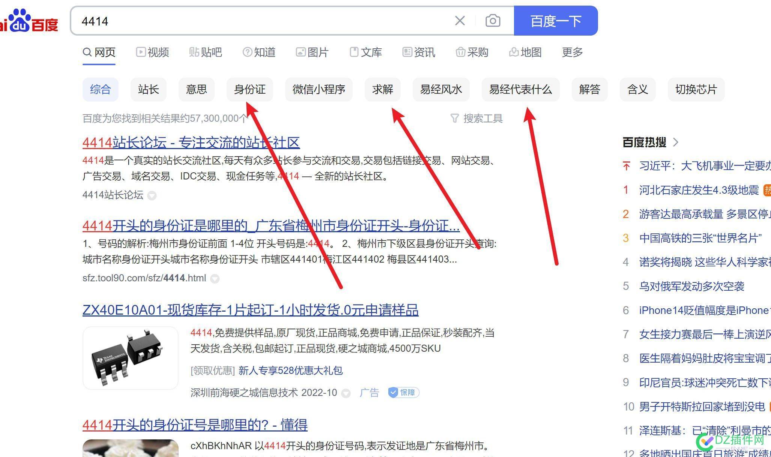The width and height of the screenshot is (771, 457).
Task: Click the 广告 label
Action: tap(370, 393)
